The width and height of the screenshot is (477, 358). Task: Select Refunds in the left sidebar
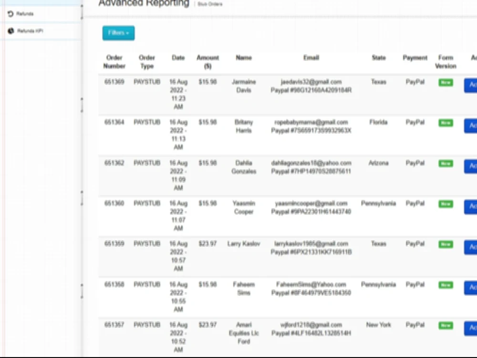[x=23, y=13]
